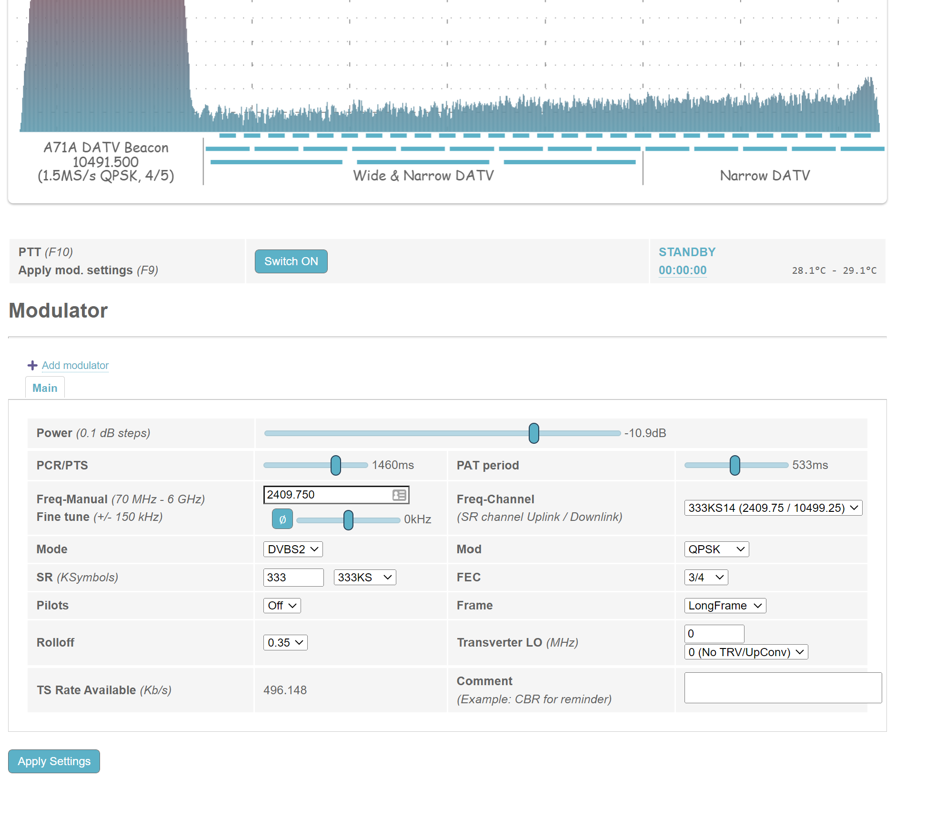Open the 333KS symbol rate preset dropdown
The image size is (946, 818).
point(365,578)
